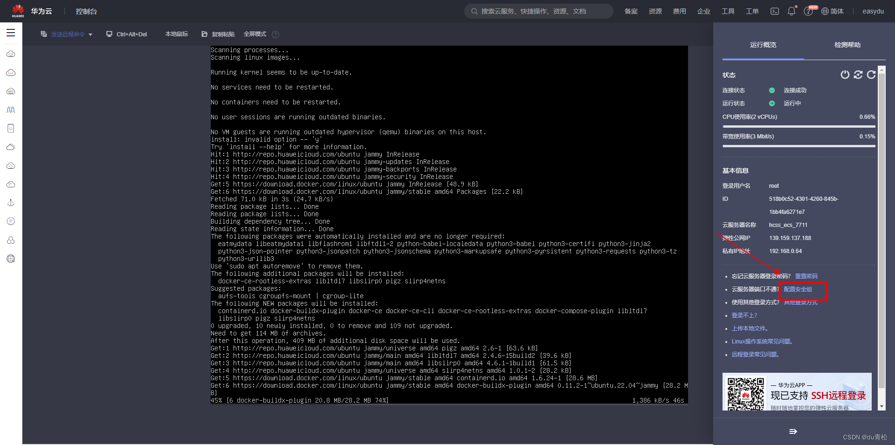Focus the cloud service search field
Viewport: 895px width, 445px height.
click(539, 11)
